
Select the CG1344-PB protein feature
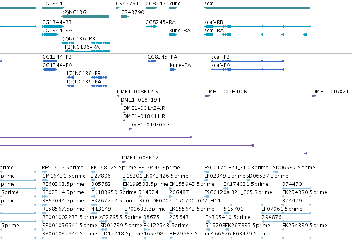click(50, 61)
